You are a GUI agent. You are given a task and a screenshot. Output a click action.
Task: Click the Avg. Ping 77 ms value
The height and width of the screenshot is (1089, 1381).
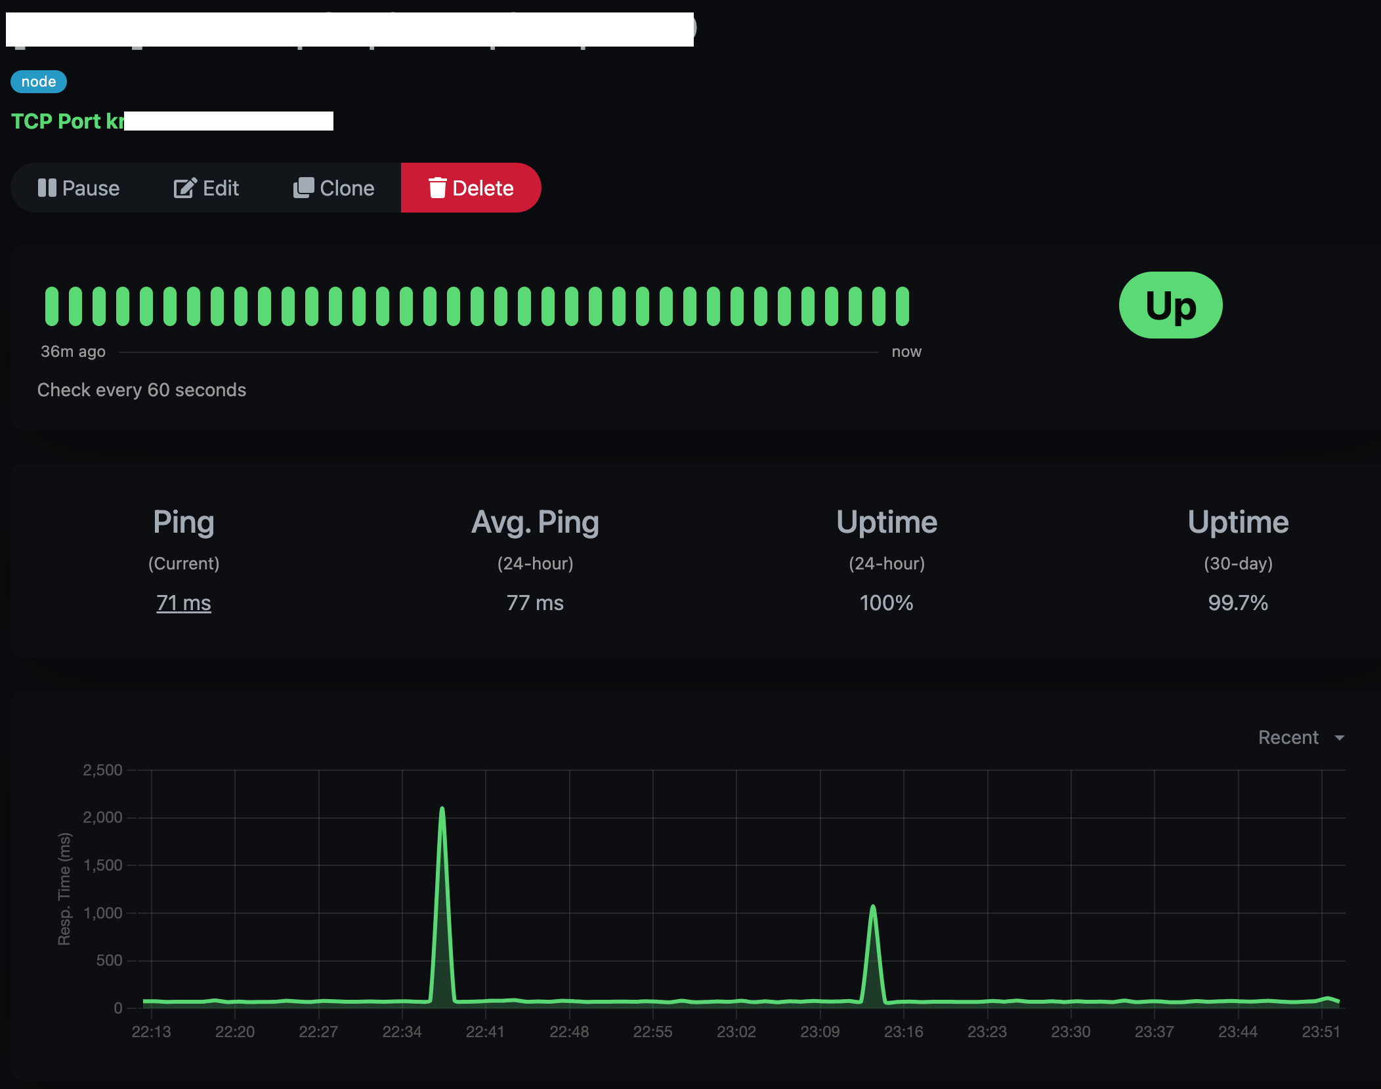point(535,603)
